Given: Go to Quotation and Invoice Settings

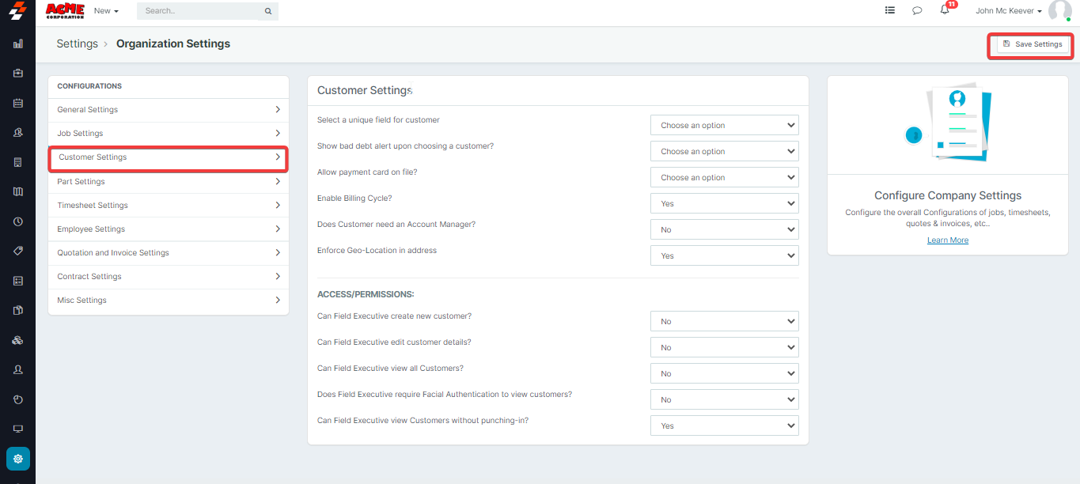Looking at the screenshot, I should (168, 253).
